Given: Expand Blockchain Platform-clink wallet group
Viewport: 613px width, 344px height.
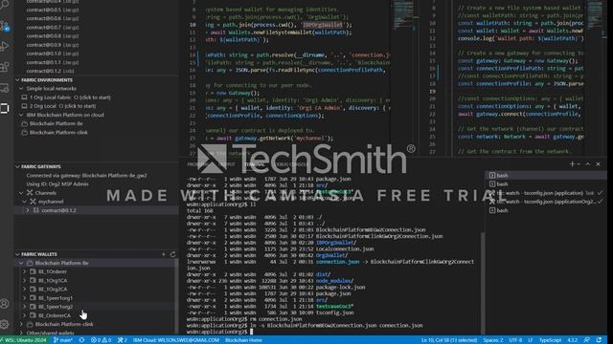Looking at the screenshot, I should pyautogui.click(x=21, y=324).
